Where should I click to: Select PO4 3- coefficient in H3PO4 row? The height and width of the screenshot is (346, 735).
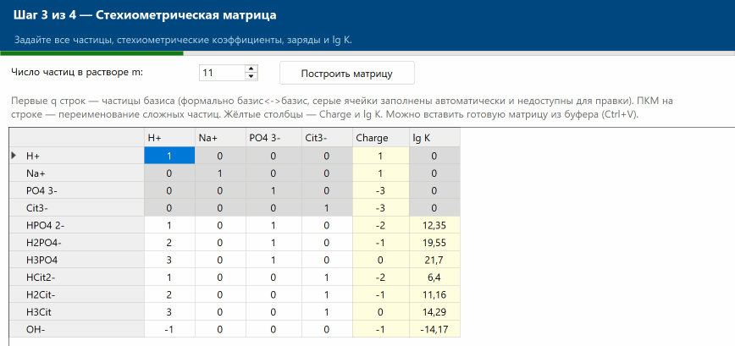coord(274,260)
